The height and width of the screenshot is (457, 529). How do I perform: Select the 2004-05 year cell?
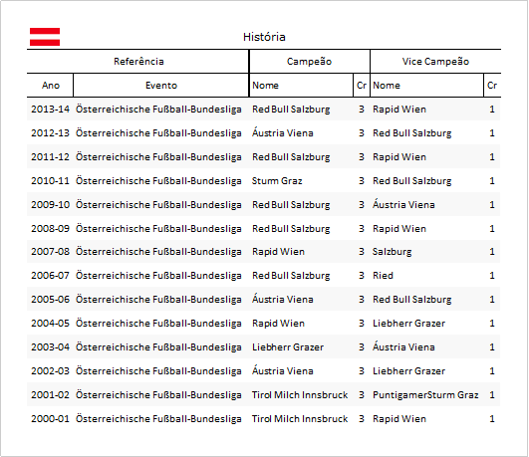tap(50, 324)
